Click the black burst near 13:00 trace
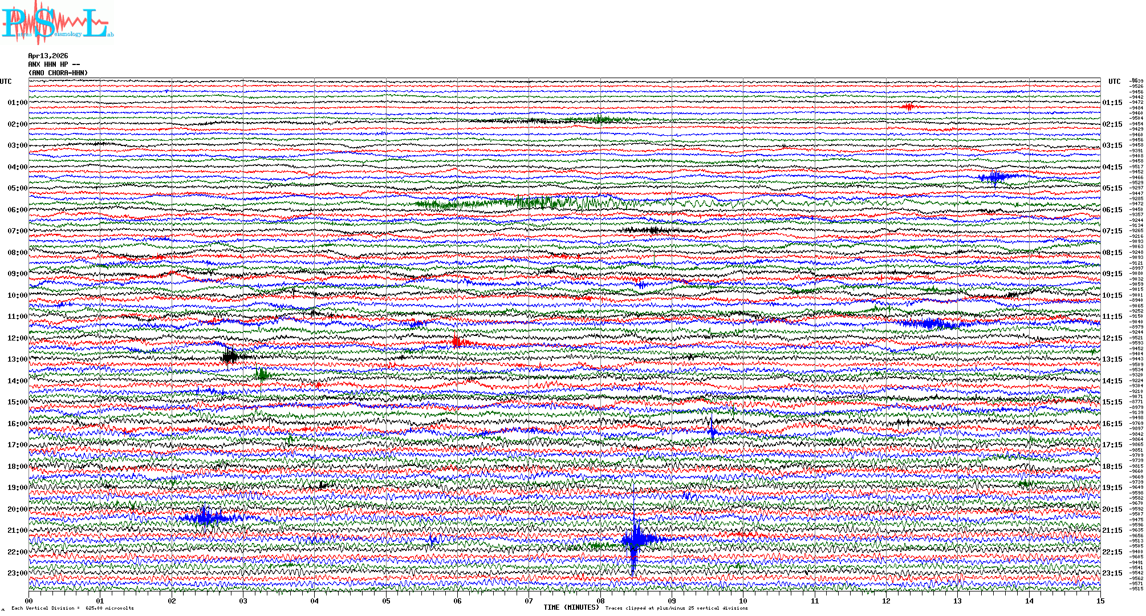Screen dimensions: 1146x616 (230, 357)
